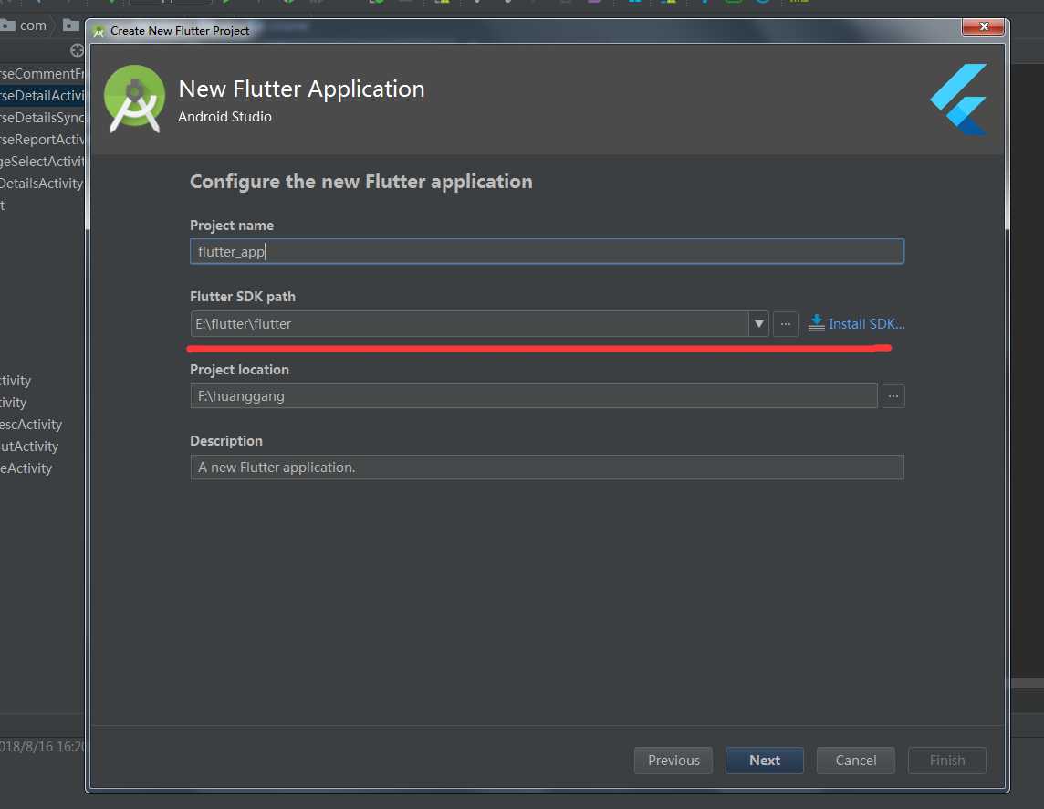Image resolution: width=1044 pixels, height=809 pixels.
Task: Go back with the Previous button
Action: click(673, 761)
